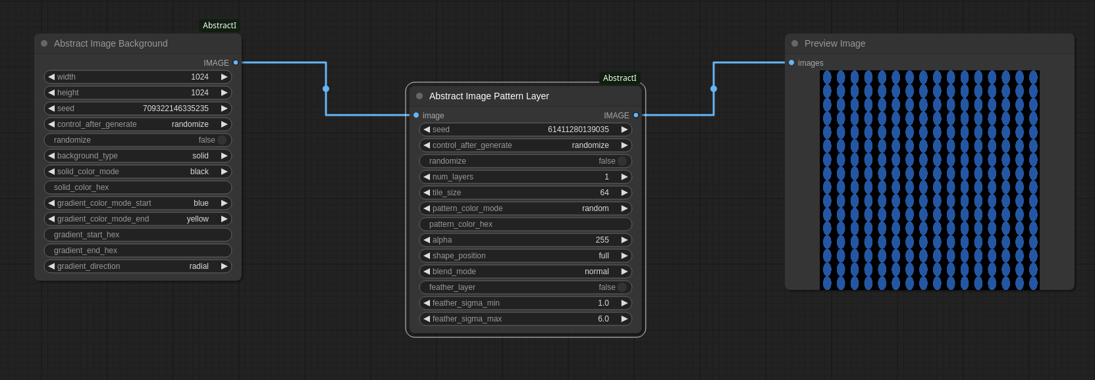The image size is (1095, 380).
Task: Open the blend_mode normal dropdown
Action: (x=525, y=272)
